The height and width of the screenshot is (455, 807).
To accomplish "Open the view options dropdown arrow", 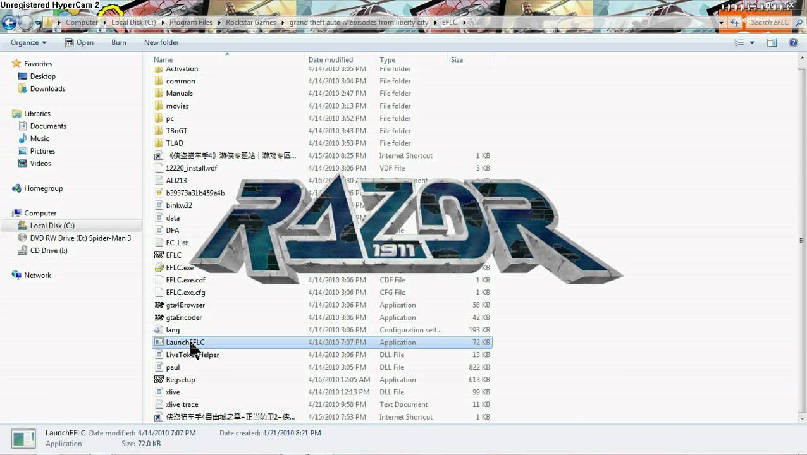I will tap(752, 42).
